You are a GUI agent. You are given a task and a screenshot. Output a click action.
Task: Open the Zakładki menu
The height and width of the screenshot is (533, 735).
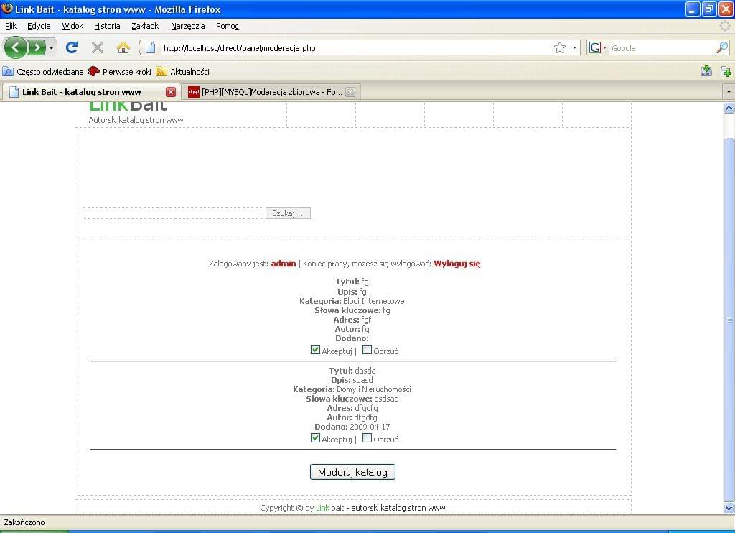[145, 26]
